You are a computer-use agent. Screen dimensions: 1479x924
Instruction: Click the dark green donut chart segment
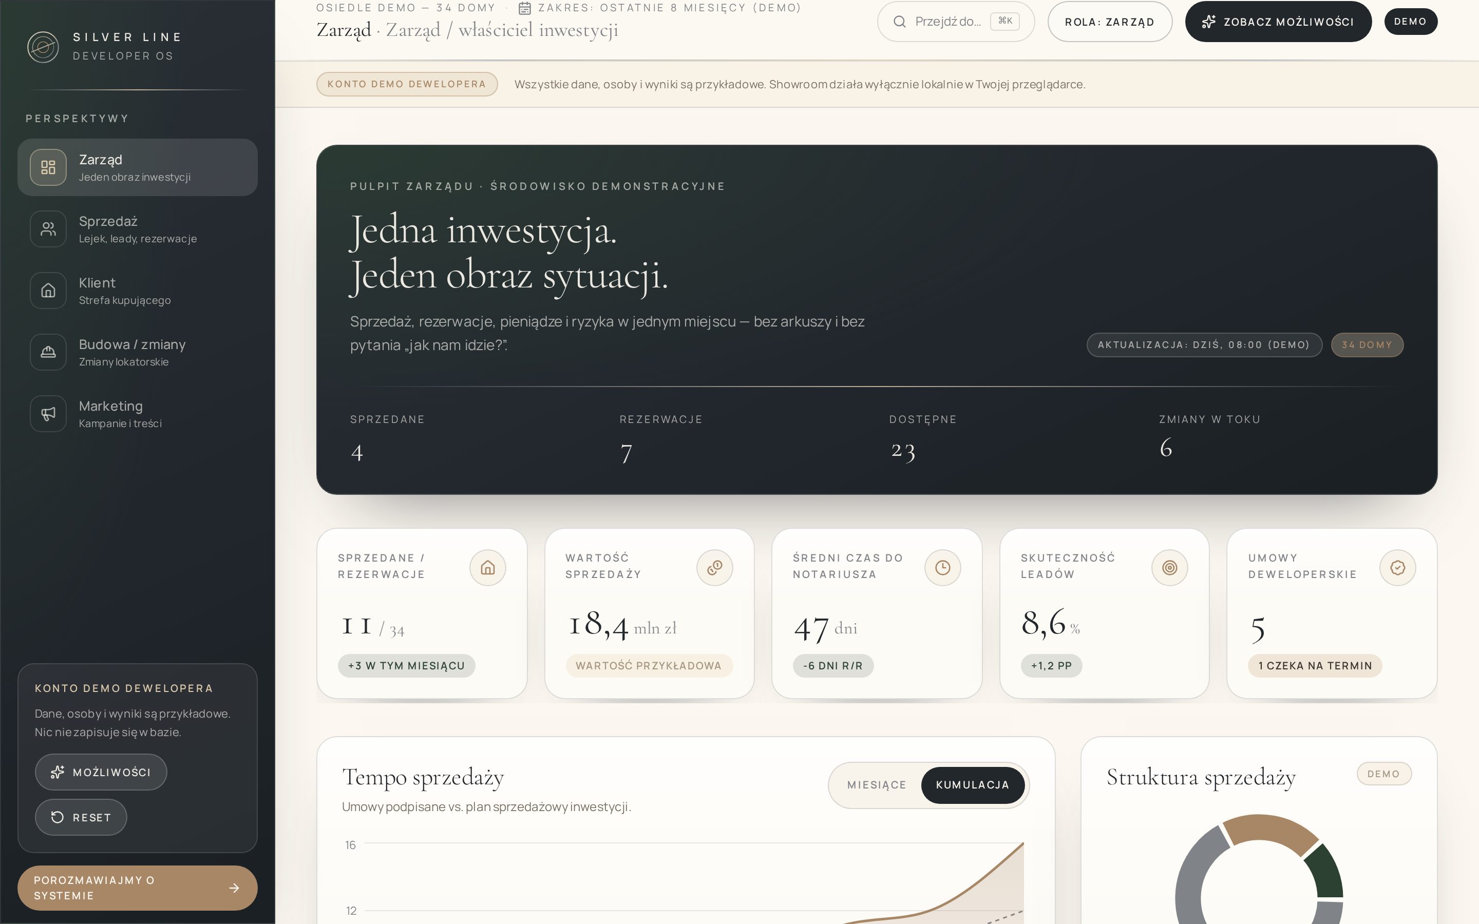[x=1325, y=871]
